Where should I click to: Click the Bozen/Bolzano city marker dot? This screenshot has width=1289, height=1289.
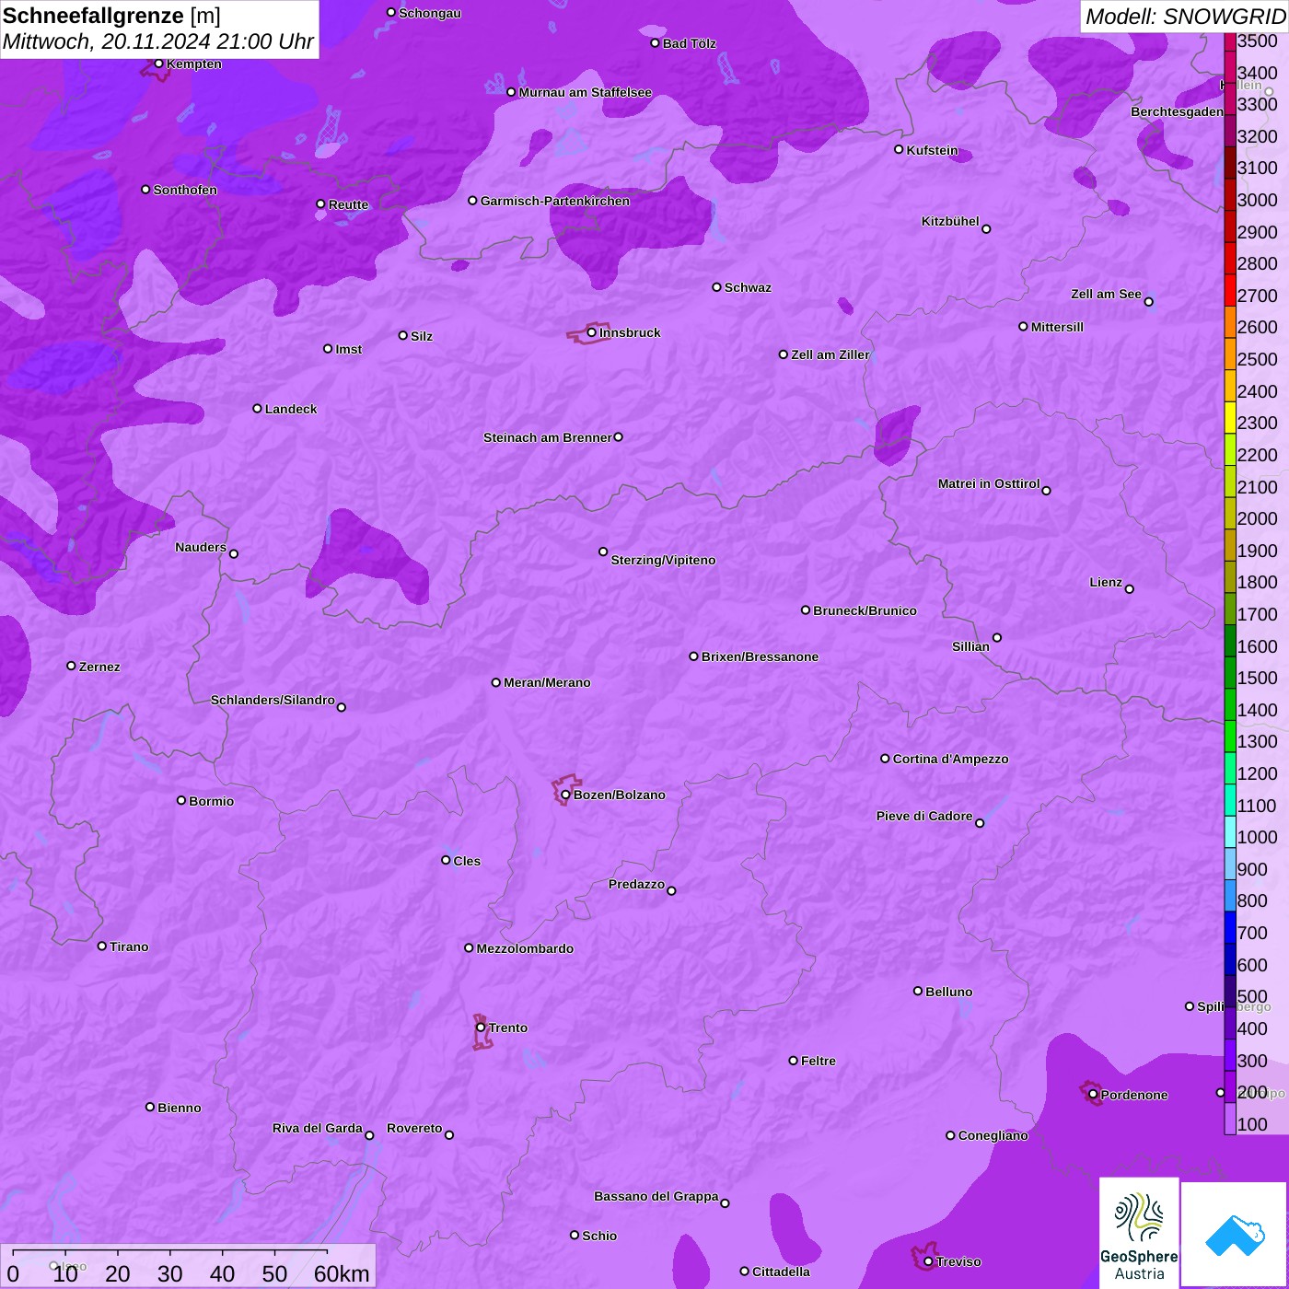[565, 795]
